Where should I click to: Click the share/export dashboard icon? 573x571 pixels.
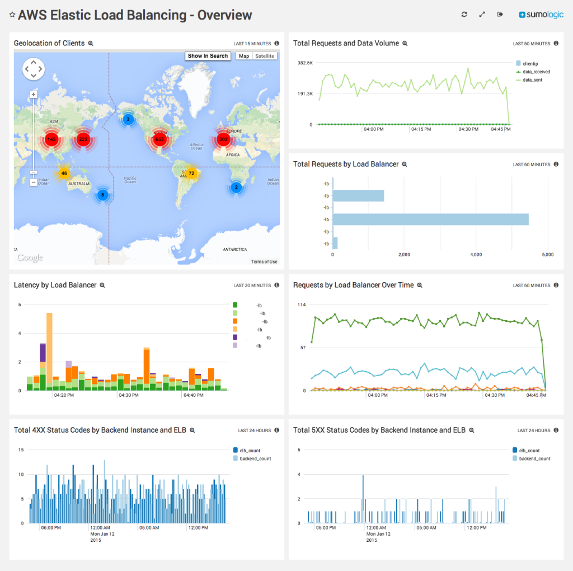500,14
